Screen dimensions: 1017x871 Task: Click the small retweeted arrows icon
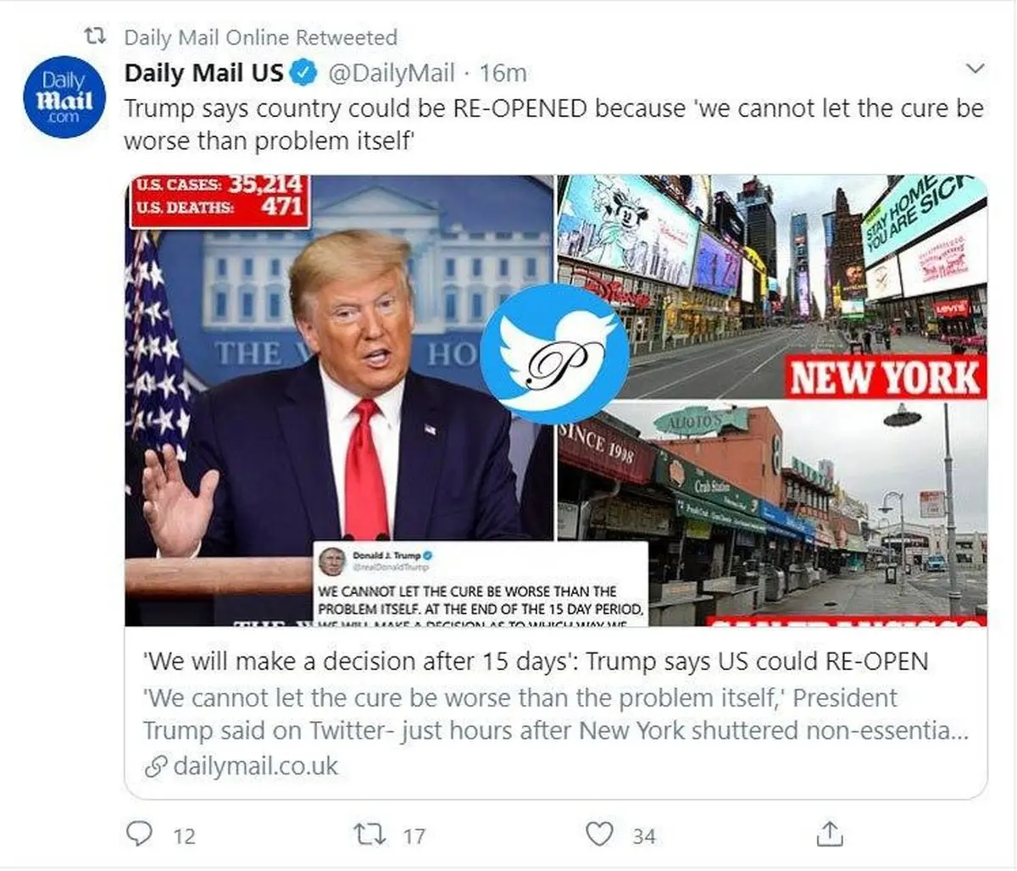(96, 36)
